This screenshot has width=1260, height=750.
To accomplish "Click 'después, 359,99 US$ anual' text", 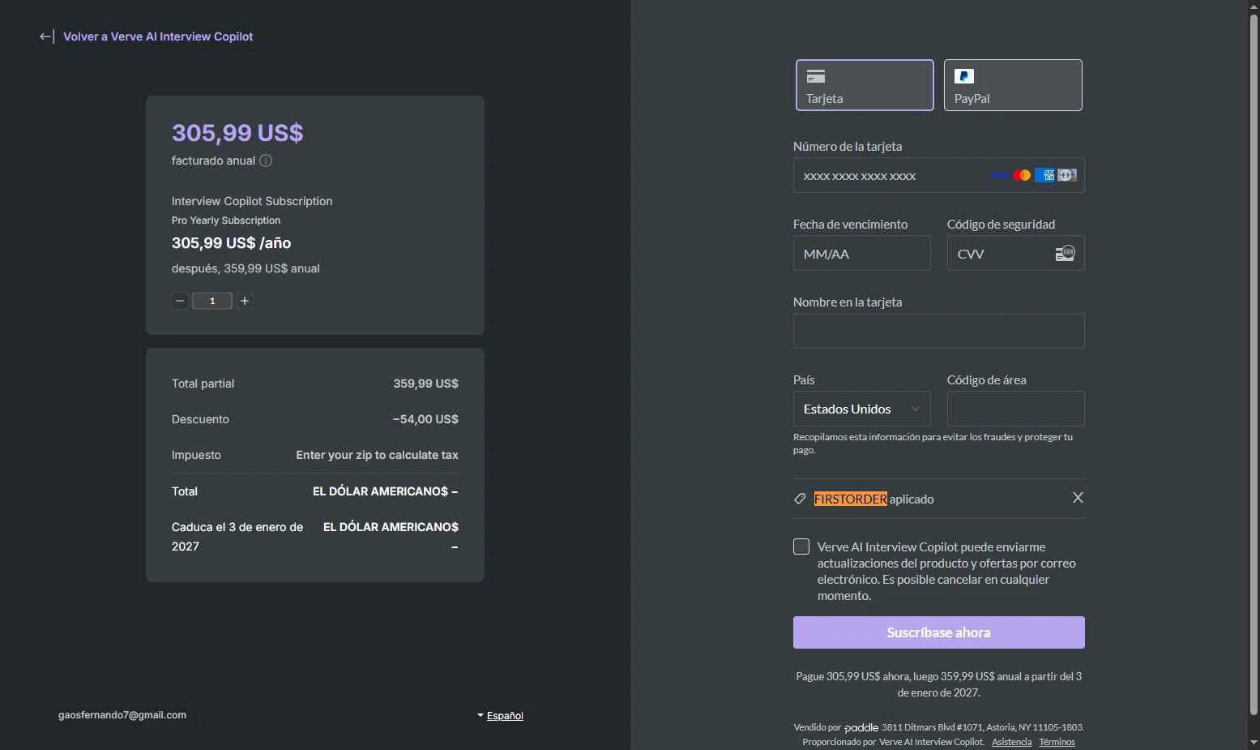I will click(x=246, y=268).
